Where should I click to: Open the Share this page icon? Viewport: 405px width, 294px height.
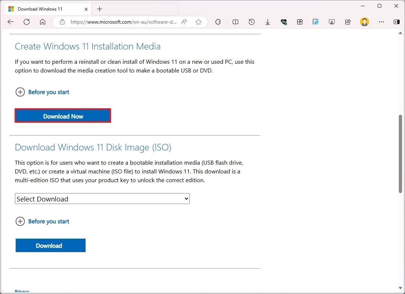point(348,22)
